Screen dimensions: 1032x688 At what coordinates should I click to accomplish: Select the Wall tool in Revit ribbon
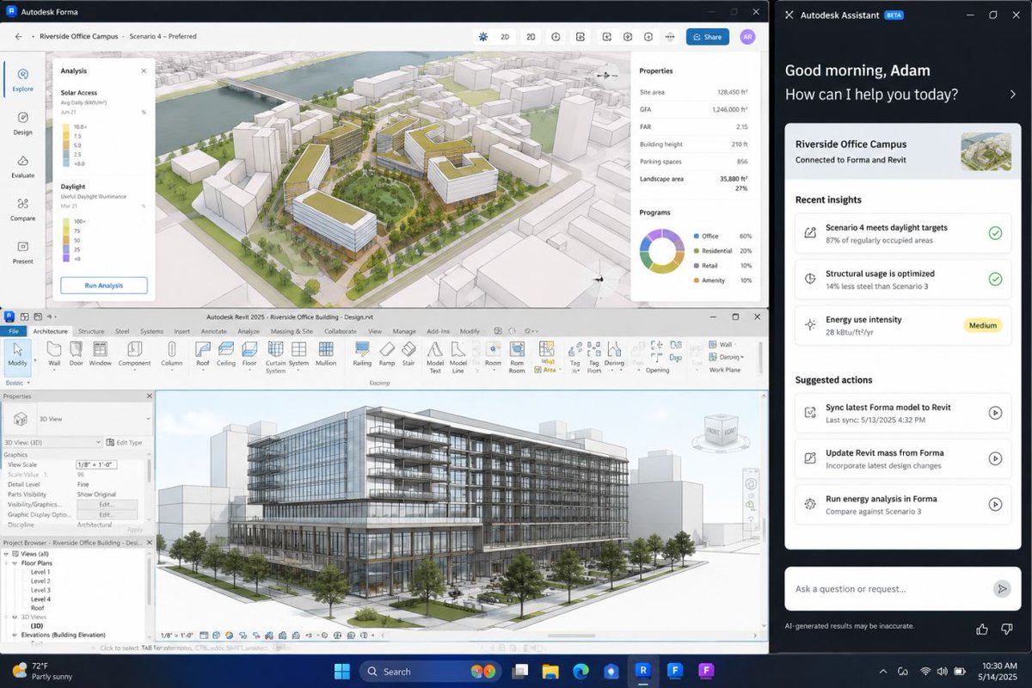click(54, 354)
